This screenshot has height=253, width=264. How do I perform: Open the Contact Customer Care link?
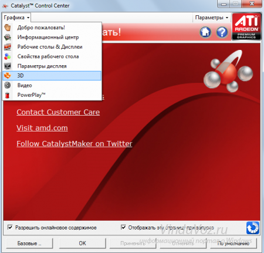point(58,112)
